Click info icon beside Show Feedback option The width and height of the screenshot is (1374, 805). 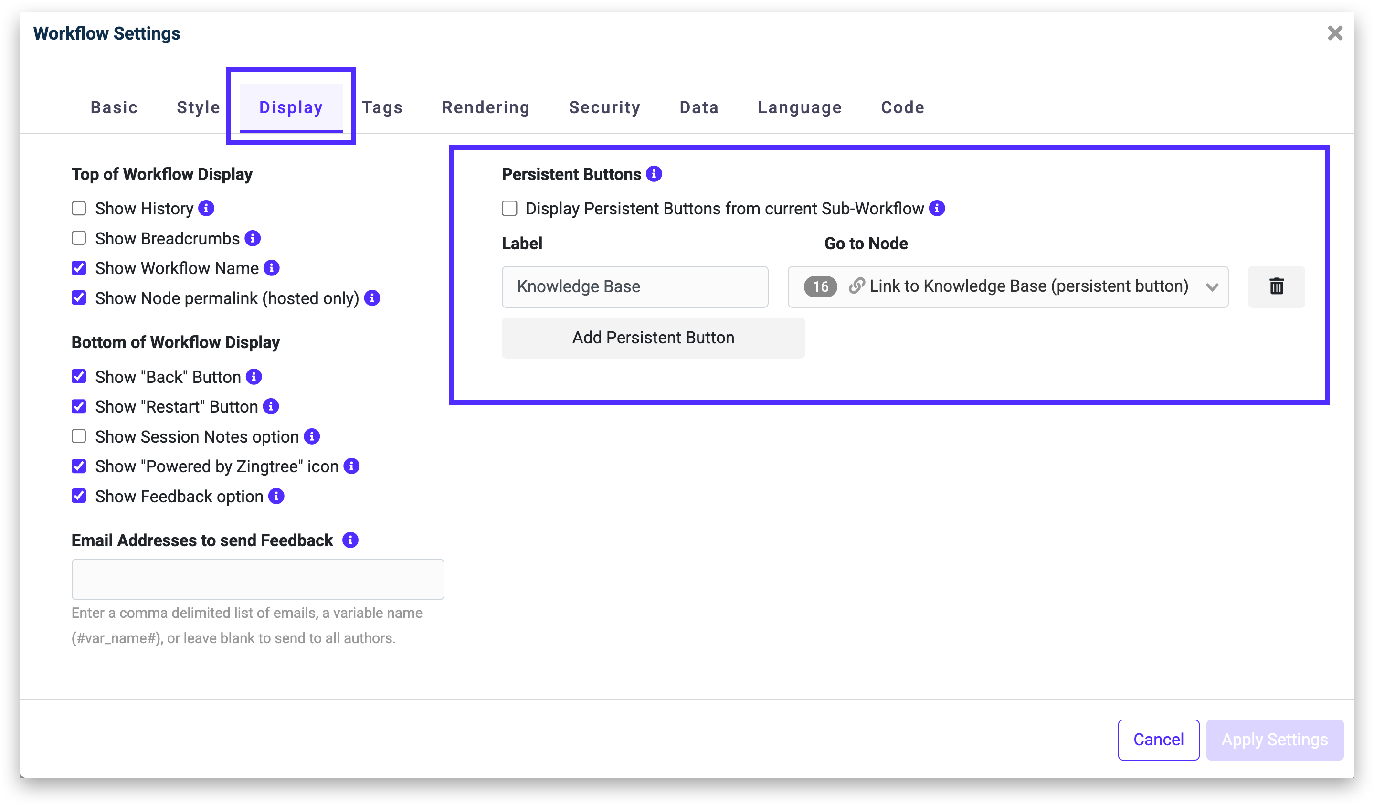[x=276, y=496]
